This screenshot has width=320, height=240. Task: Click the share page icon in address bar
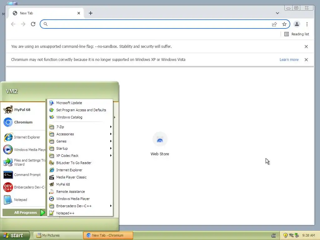(274, 24)
